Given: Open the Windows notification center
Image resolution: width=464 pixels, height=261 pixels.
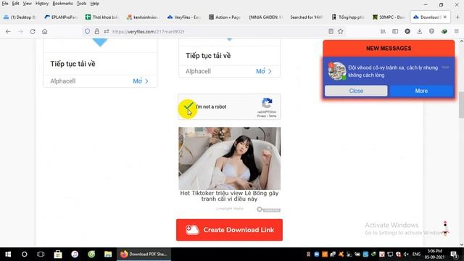Looking at the screenshot, I should coord(454,254).
